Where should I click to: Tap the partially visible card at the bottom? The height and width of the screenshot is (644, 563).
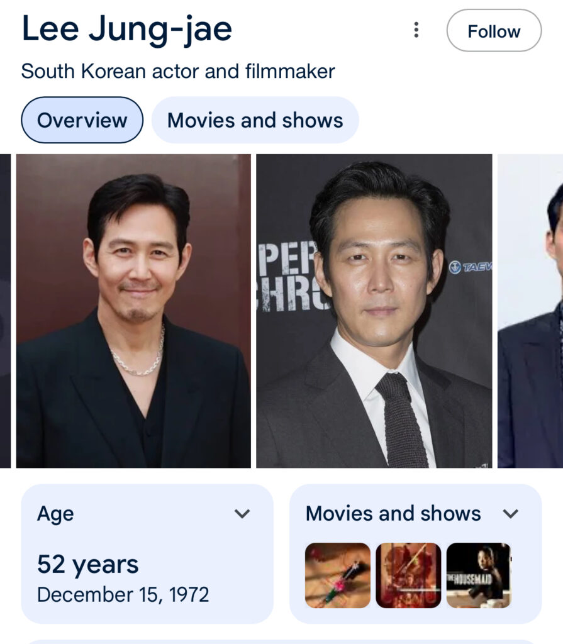[x=281, y=641]
